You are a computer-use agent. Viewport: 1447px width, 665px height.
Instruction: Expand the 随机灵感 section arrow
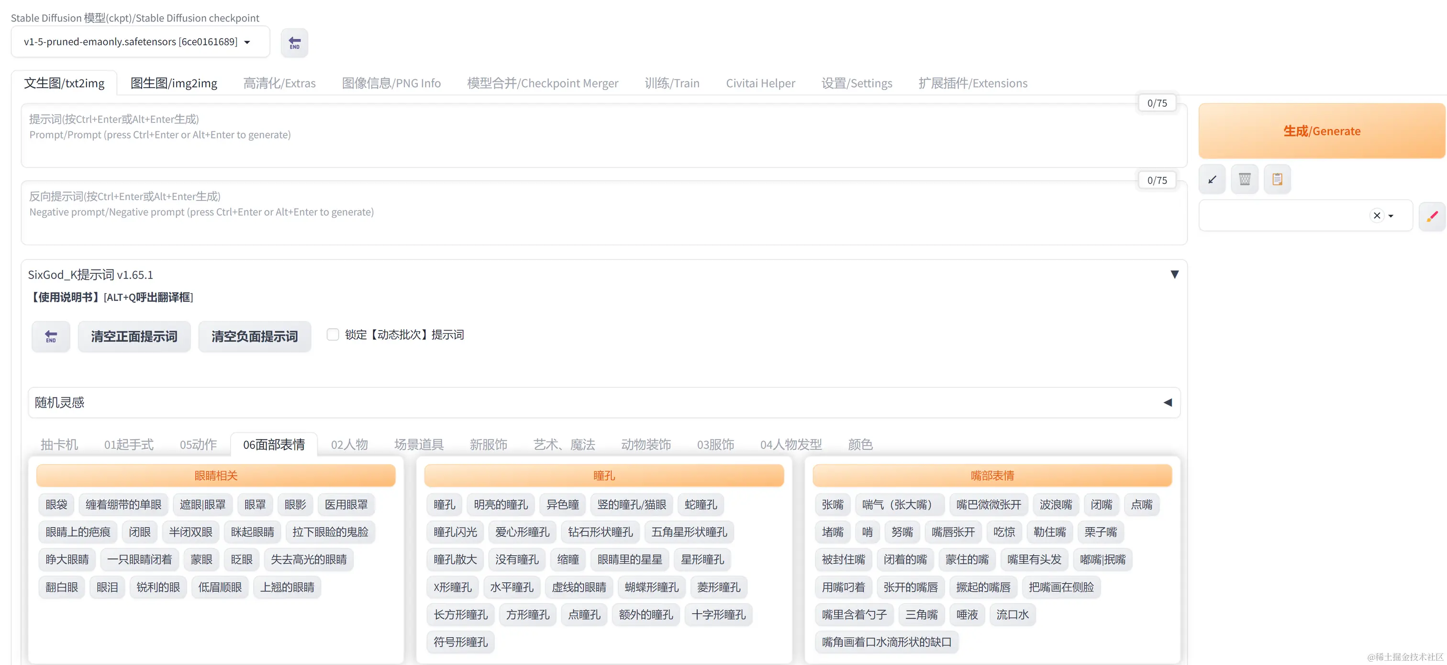click(1168, 403)
